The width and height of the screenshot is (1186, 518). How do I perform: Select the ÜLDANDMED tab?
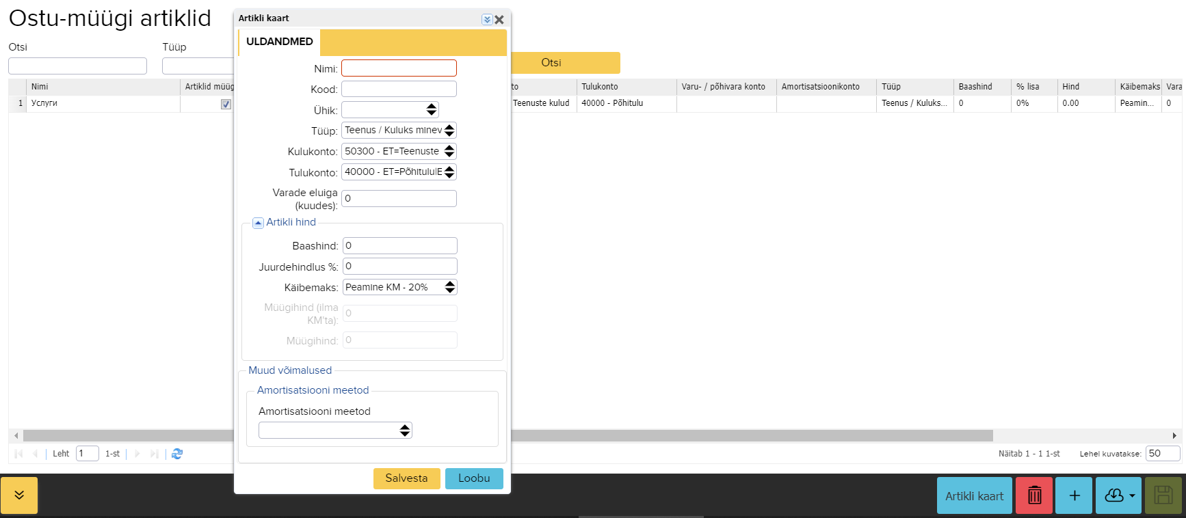coord(279,42)
